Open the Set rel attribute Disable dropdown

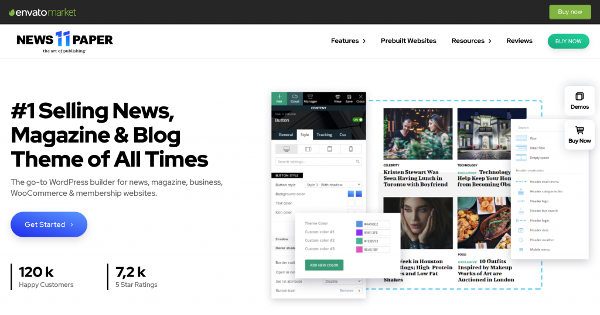343,282
